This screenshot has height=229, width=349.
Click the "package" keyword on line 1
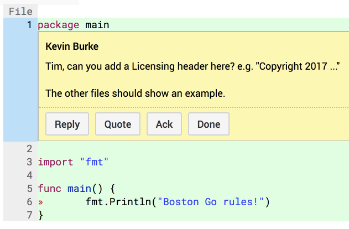(59, 25)
